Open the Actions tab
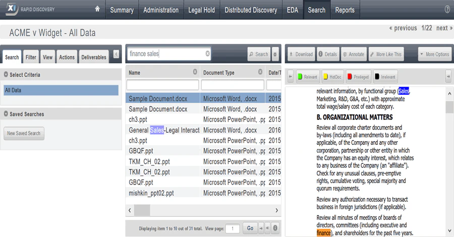The width and height of the screenshot is (454, 237). tap(67, 57)
